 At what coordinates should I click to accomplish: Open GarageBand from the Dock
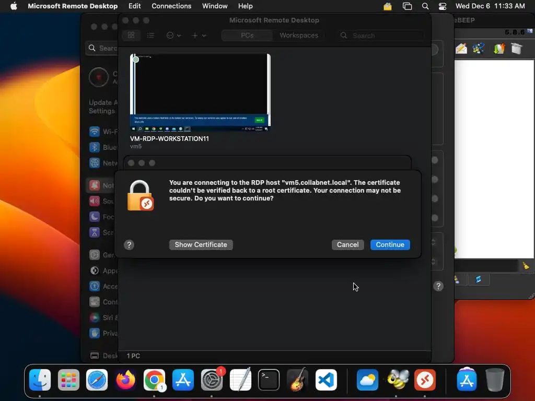297,380
